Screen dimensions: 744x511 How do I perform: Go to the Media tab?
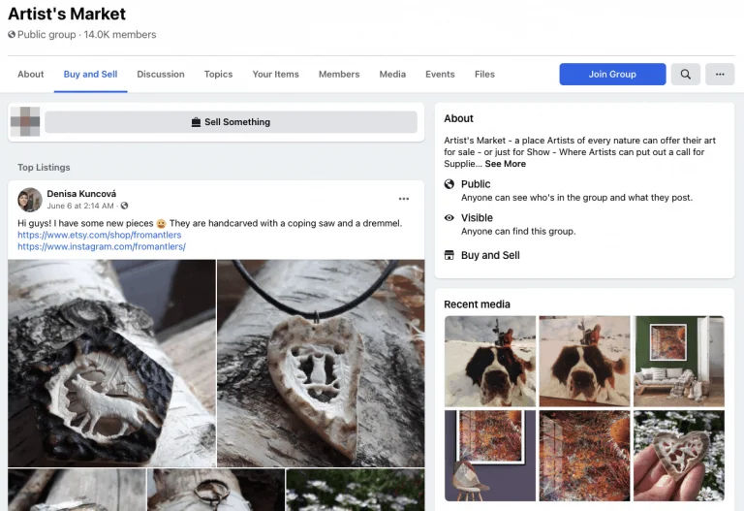pos(392,75)
